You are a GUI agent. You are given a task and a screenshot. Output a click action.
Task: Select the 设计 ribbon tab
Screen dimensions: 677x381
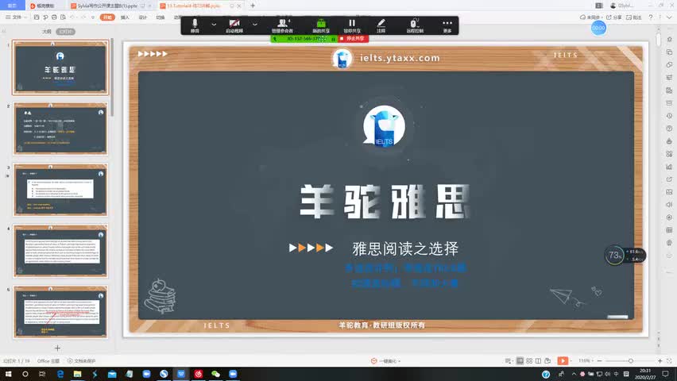pos(142,17)
